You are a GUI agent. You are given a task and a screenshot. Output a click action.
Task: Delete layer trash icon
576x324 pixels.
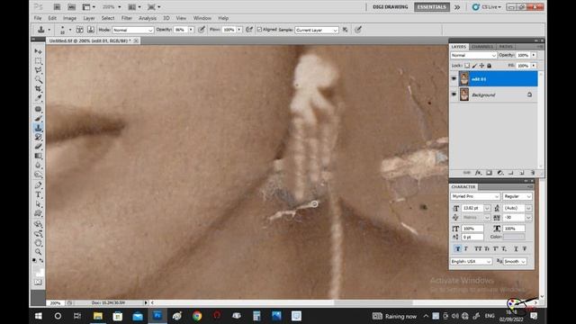click(x=533, y=173)
